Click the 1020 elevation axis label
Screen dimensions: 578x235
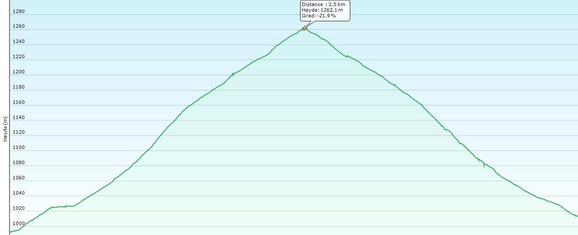(x=19, y=209)
